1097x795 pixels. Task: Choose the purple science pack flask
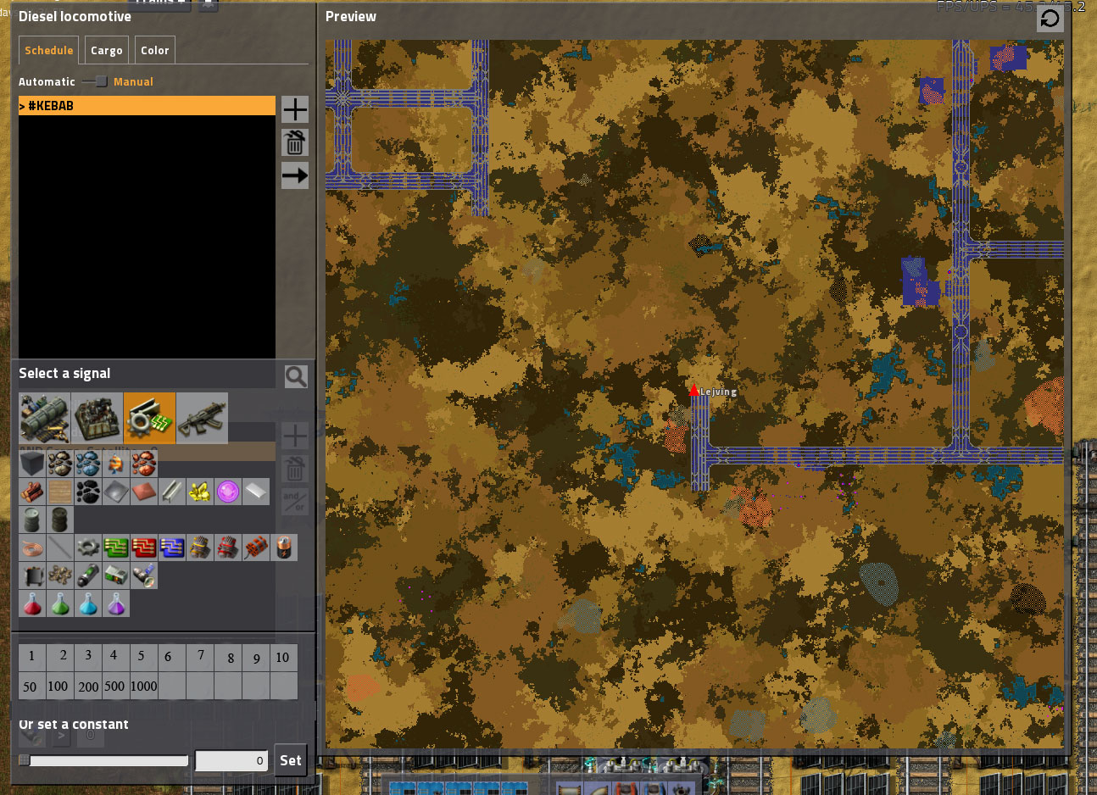tap(116, 603)
